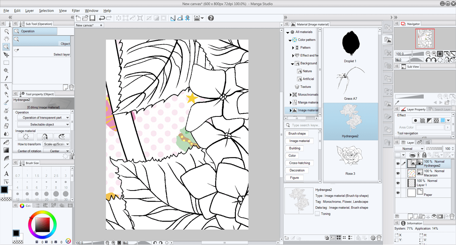Open the Help question mark icon

[x=211, y=18]
